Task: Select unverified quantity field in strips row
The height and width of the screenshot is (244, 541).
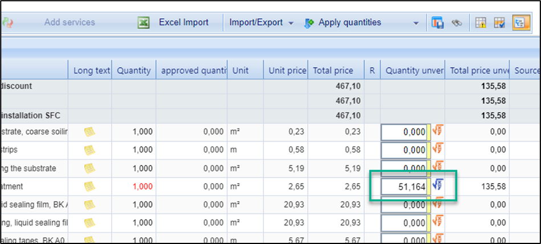Action: [x=404, y=150]
